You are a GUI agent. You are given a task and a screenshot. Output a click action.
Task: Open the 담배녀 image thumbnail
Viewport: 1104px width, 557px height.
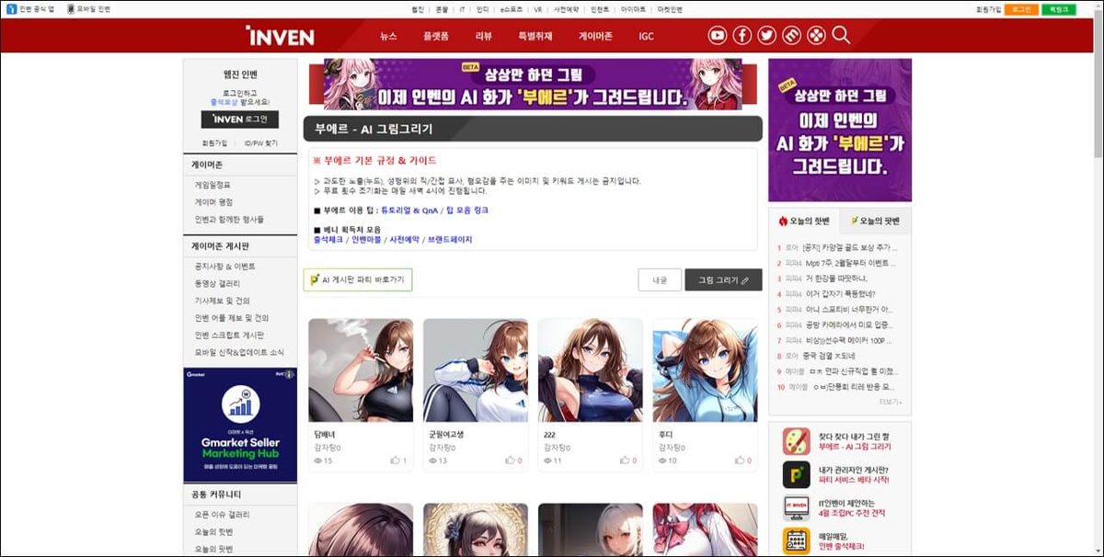(360, 370)
